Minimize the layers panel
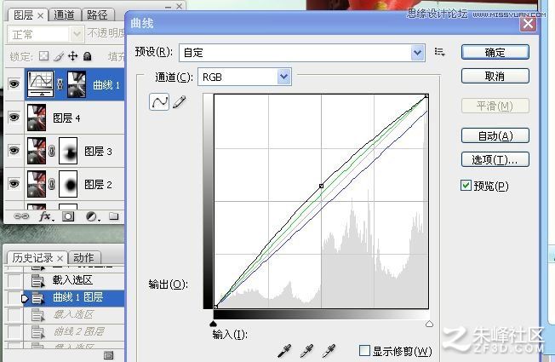Image resolution: width=555 pixels, height=362 pixels. pyautogui.click(x=169, y=6)
